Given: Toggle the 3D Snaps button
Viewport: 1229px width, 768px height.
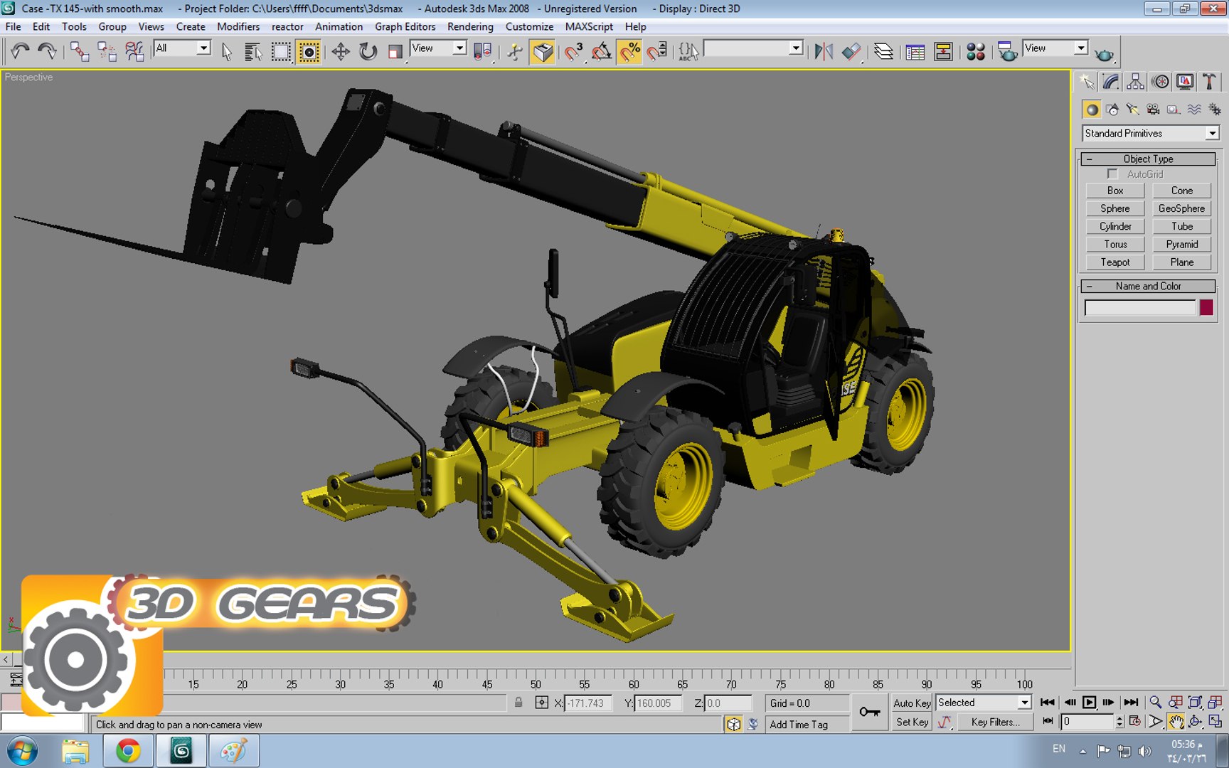Looking at the screenshot, I should point(573,51).
